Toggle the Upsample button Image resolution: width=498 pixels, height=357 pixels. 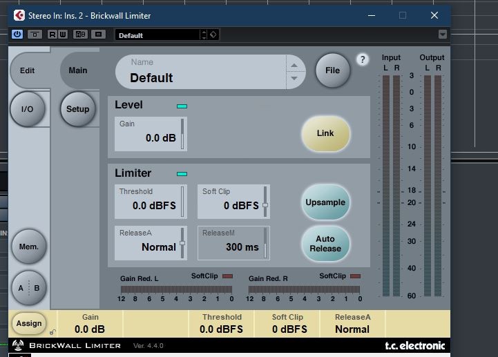click(325, 203)
